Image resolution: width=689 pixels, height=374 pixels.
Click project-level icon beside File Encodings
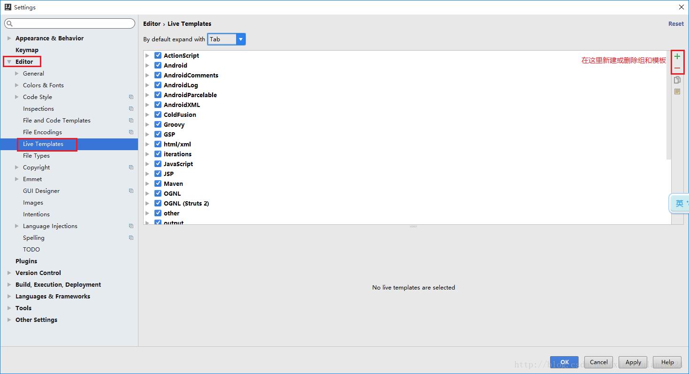[131, 132]
